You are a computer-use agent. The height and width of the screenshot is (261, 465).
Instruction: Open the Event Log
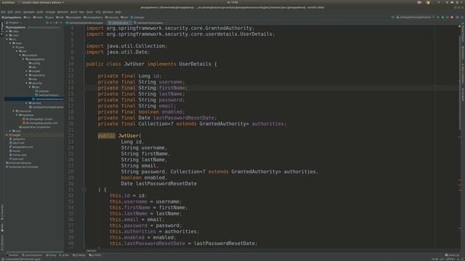click(x=452, y=255)
